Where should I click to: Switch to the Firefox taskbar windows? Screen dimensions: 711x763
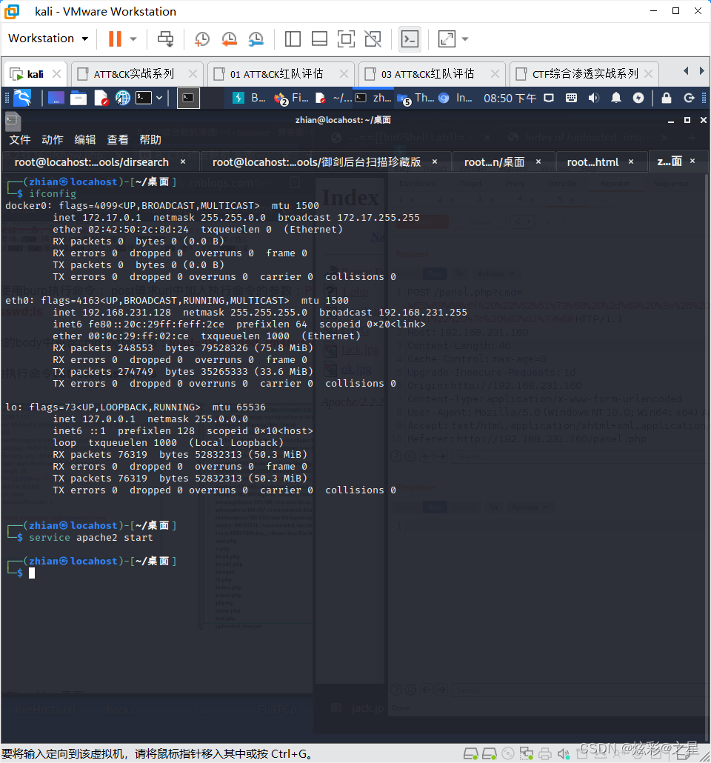click(x=292, y=99)
